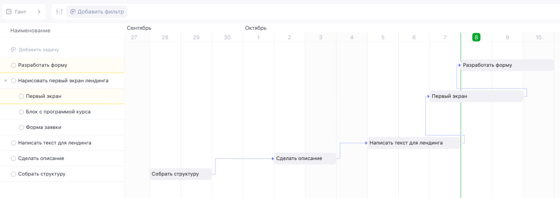
Task: Click dependency arrow entering Разработать форму bar
Action: [x=459, y=65]
